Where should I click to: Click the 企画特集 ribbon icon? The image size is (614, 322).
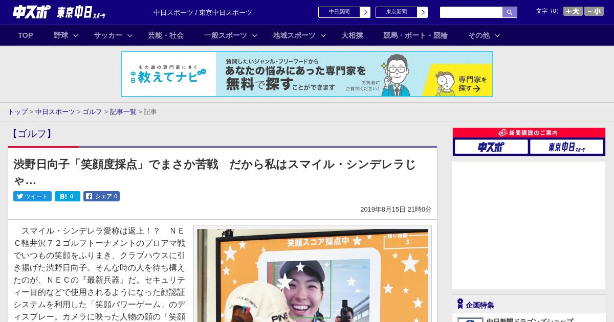(460, 304)
